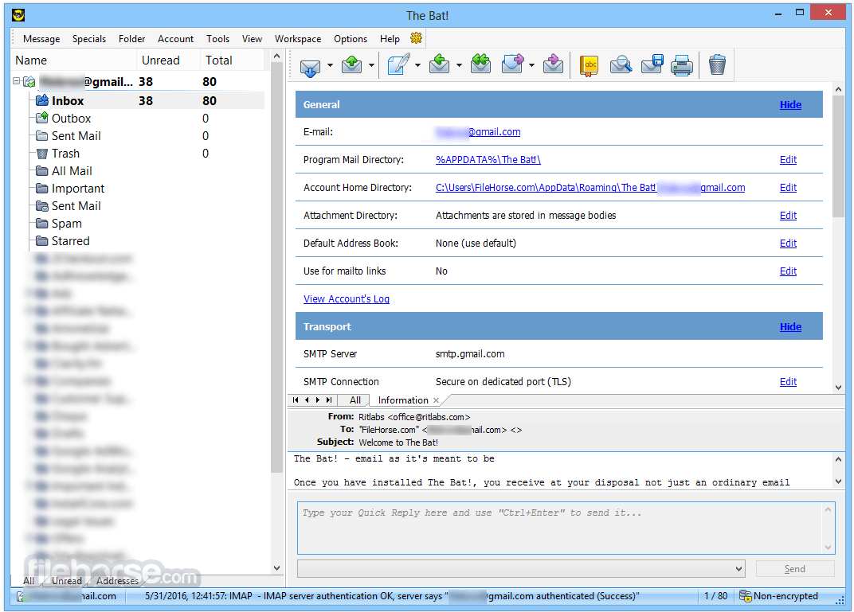The image size is (854, 612).
Task: Click the Reply toolbar icon
Action: (439, 64)
